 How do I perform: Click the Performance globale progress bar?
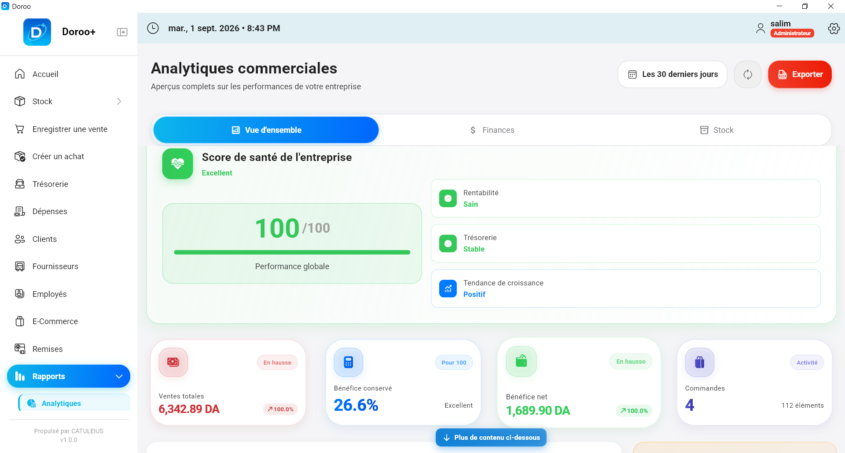[292, 252]
